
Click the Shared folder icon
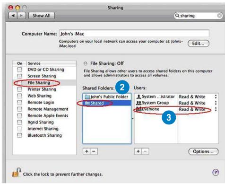tap(87, 103)
